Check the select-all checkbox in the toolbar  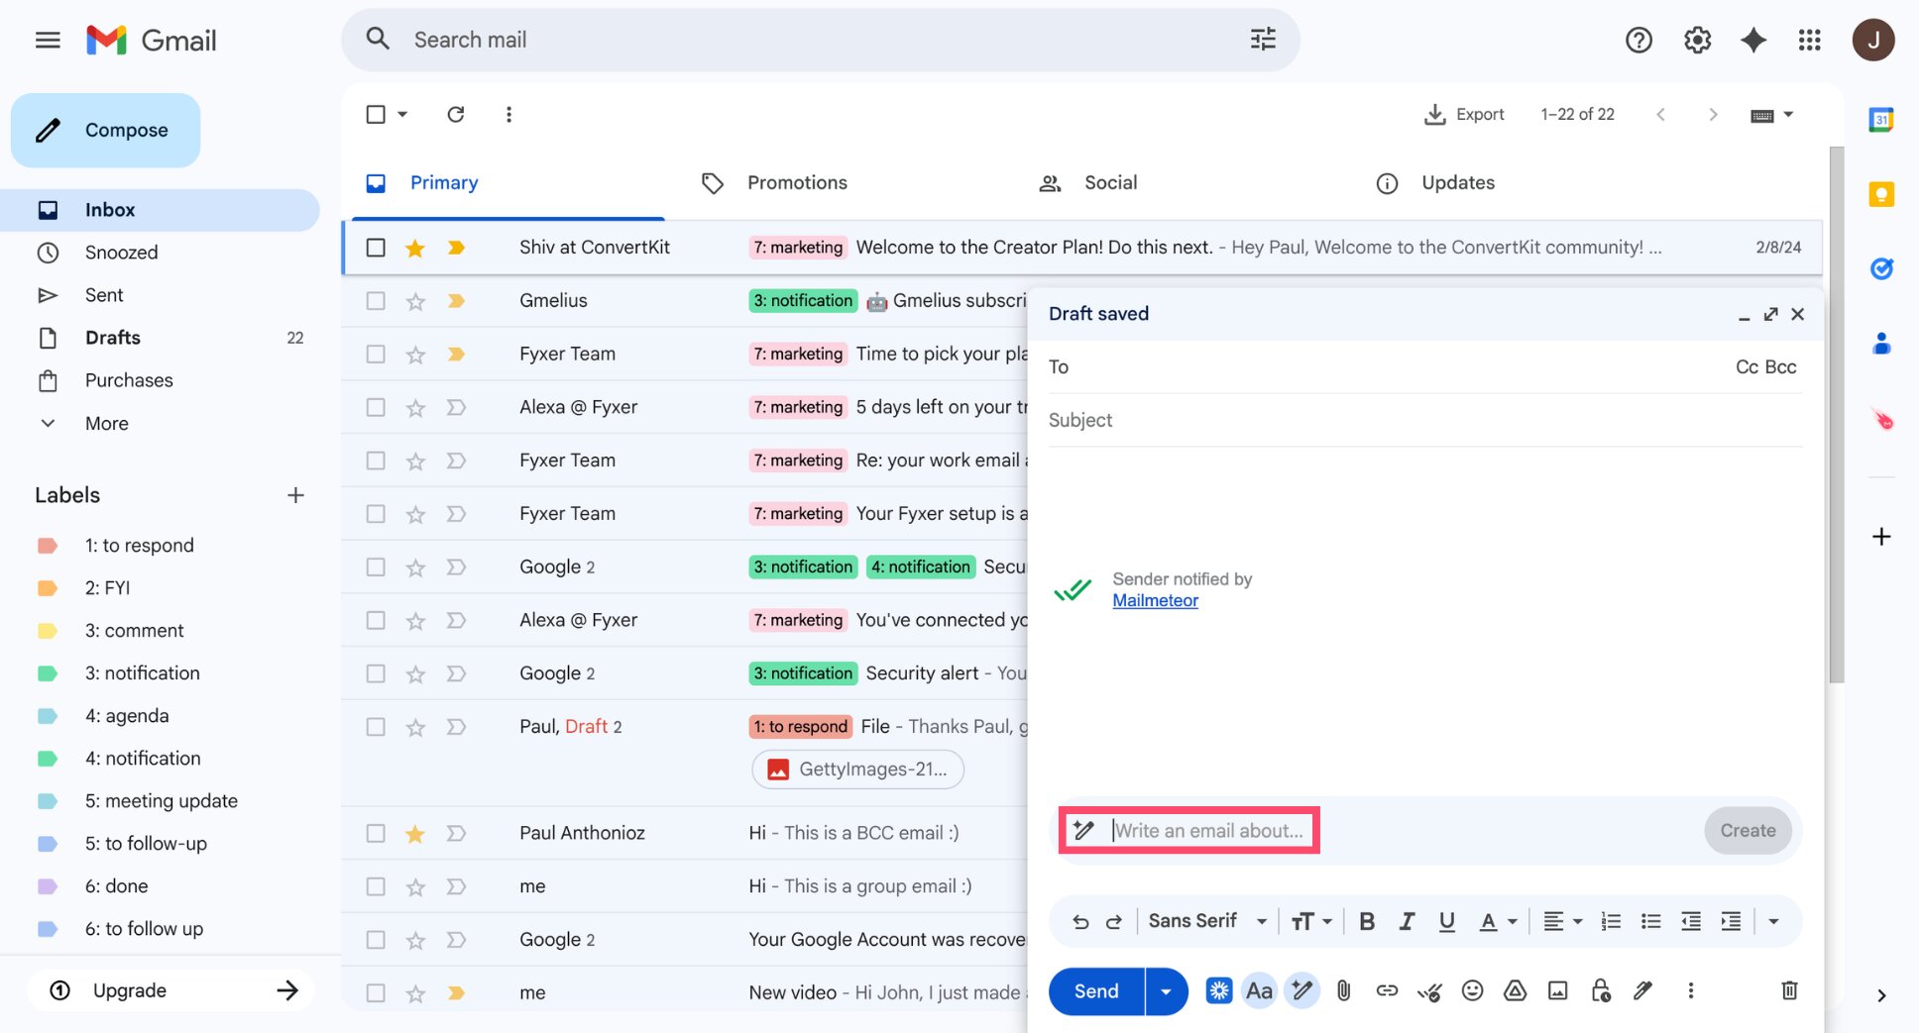[x=377, y=114]
